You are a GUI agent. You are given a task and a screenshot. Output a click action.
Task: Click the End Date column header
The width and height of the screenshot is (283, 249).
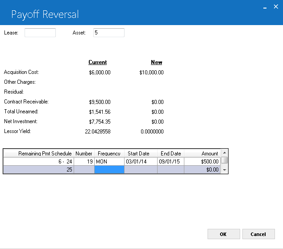click(x=171, y=153)
